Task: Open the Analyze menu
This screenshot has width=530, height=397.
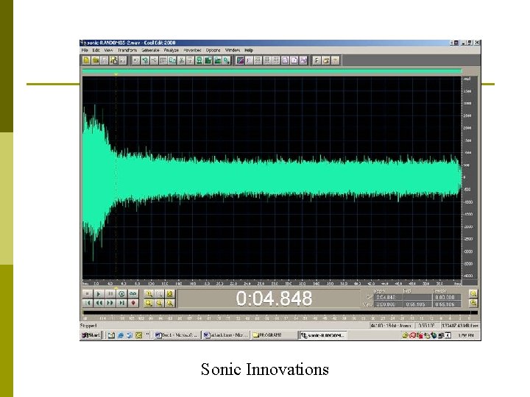Action: pos(172,50)
